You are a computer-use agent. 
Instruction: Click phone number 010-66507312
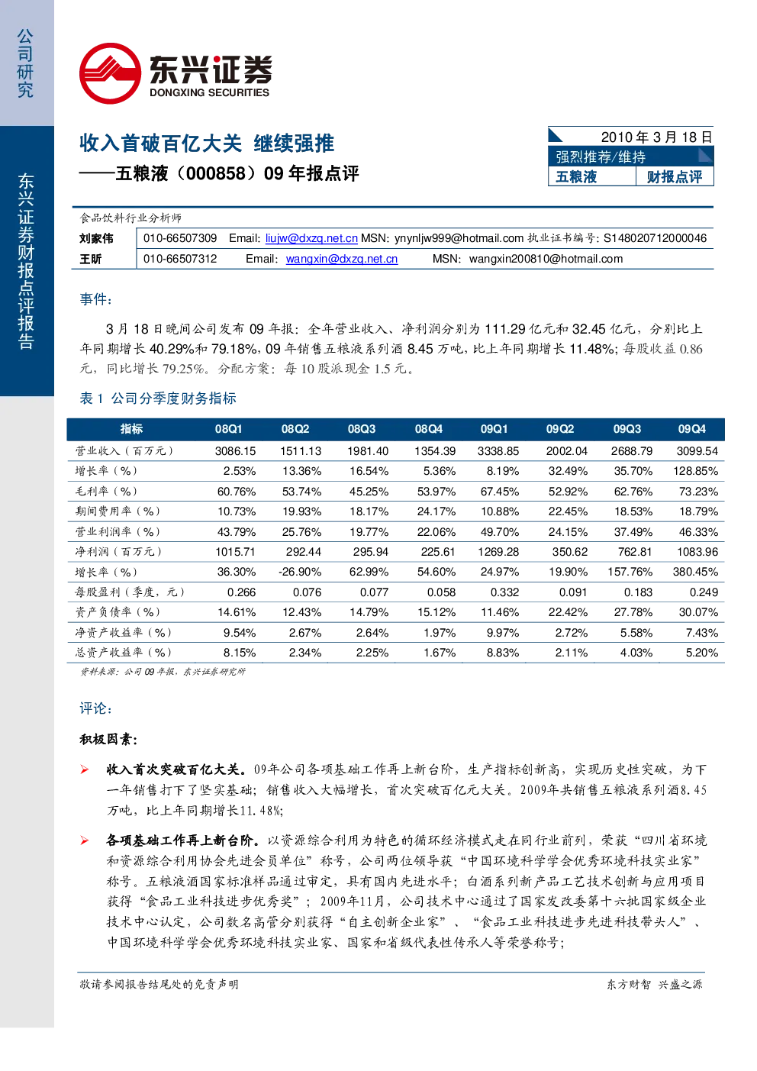click(180, 260)
